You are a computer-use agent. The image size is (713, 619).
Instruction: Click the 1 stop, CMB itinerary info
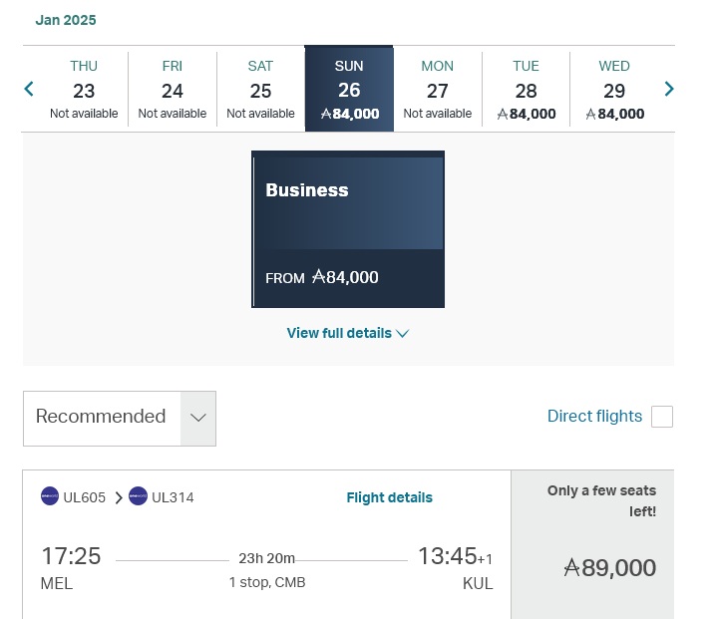click(x=266, y=583)
